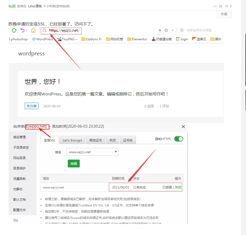This screenshot has width=246, height=235.
Task: Click the green browser refresh icon
Action: pos(14,30)
